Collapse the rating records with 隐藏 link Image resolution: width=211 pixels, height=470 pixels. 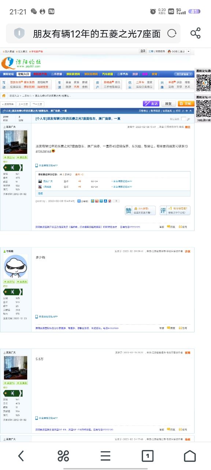[40, 192]
